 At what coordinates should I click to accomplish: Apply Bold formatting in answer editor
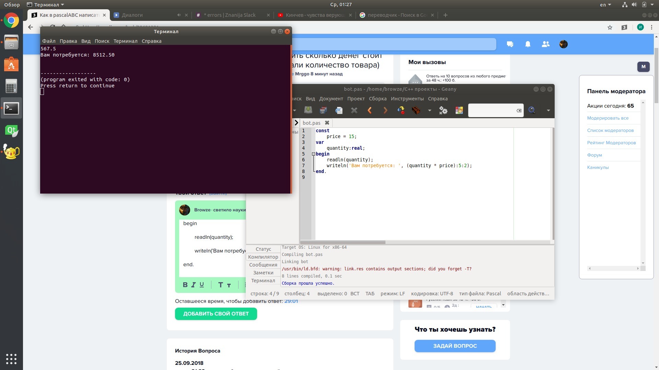click(x=185, y=285)
